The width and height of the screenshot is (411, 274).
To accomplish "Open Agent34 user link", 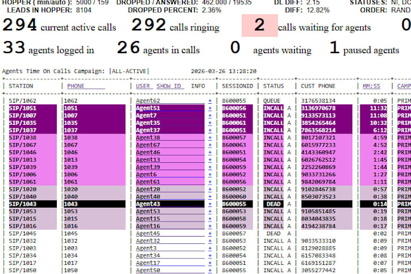I will coord(170,255).
